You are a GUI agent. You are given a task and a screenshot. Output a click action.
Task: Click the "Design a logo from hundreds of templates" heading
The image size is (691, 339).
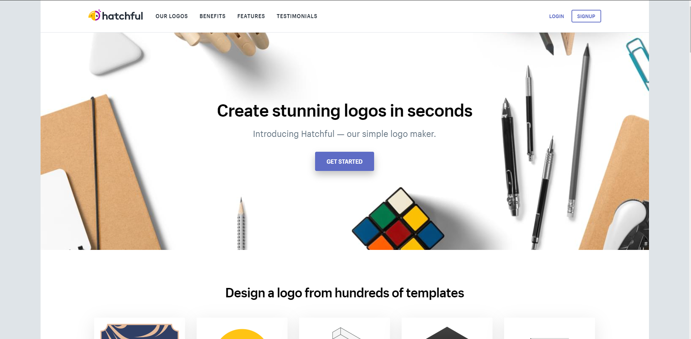click(344, 293)
